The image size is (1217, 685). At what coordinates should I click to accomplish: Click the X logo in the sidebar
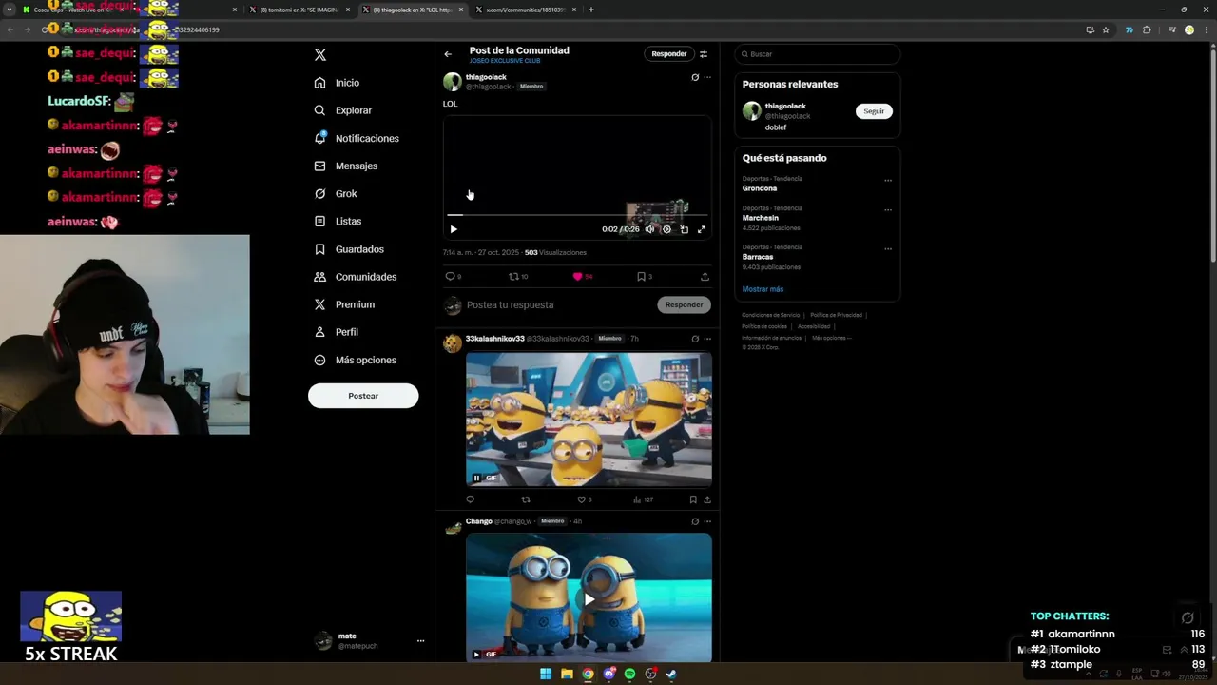pyautogui.click(x=320, y=55)
